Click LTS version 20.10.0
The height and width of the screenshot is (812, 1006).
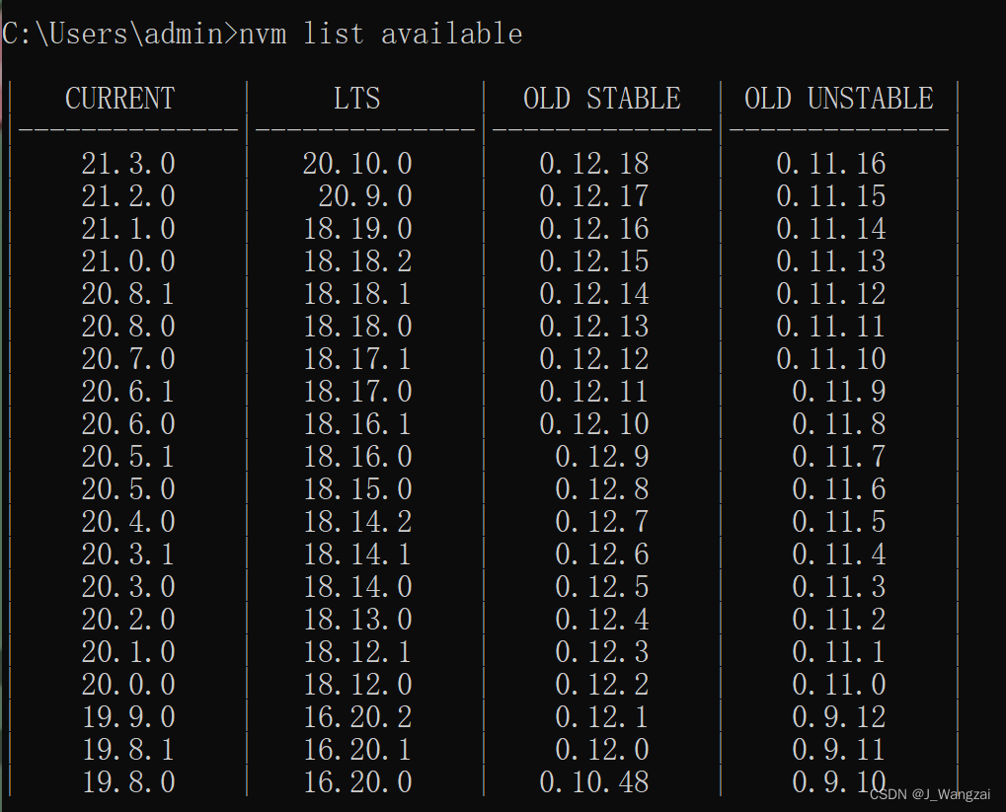(x=357, y=164)
